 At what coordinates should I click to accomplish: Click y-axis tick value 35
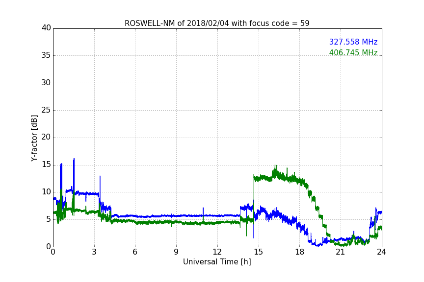(x=46, y=55)
